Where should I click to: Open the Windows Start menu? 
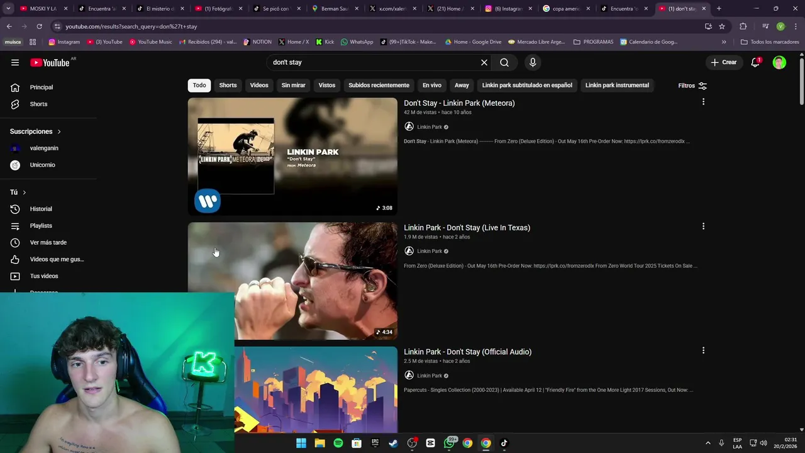coord(301,443)
